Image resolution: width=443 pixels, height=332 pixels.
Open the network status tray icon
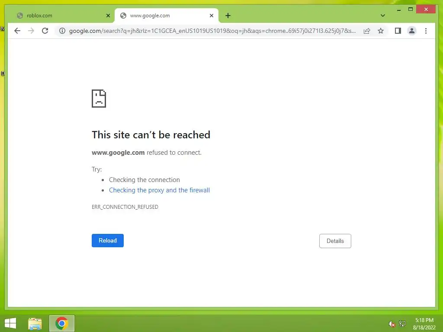coord(402,323)
